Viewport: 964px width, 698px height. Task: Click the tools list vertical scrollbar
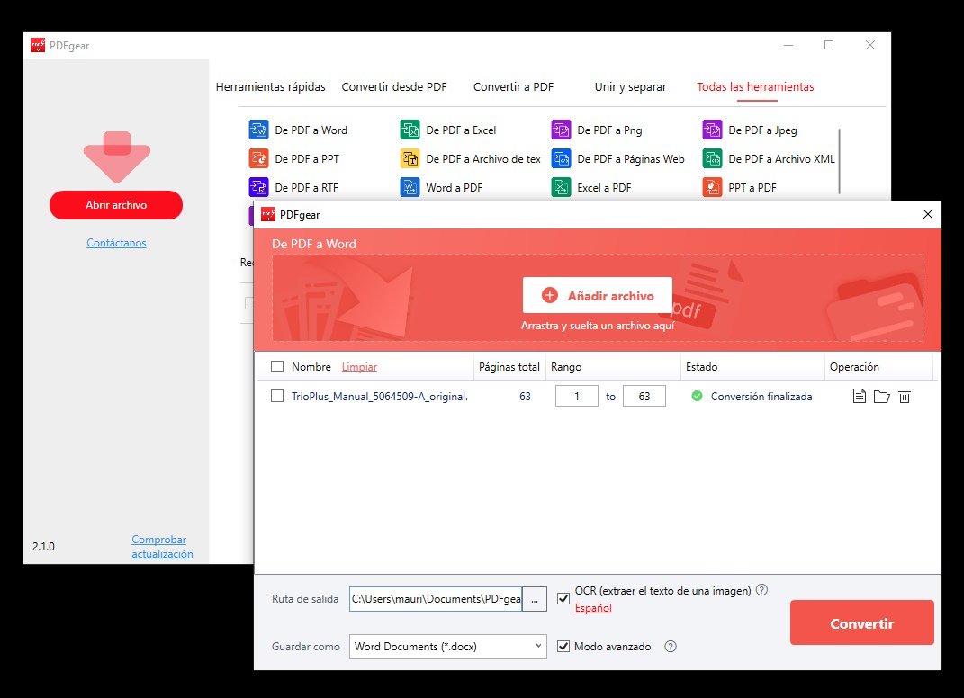[x=839, y=161]
